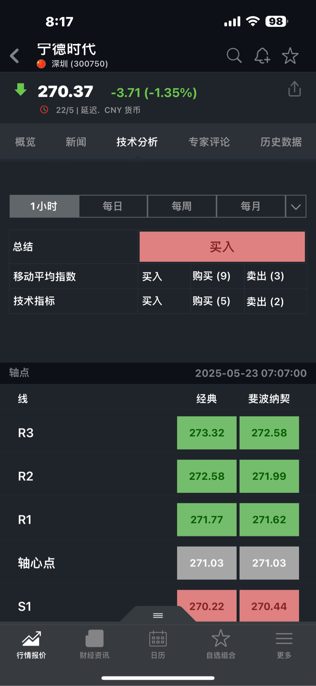Viewport: 316px width, 686px height.
Task: Select the 每日 timeframe
Action: point(113,206)
